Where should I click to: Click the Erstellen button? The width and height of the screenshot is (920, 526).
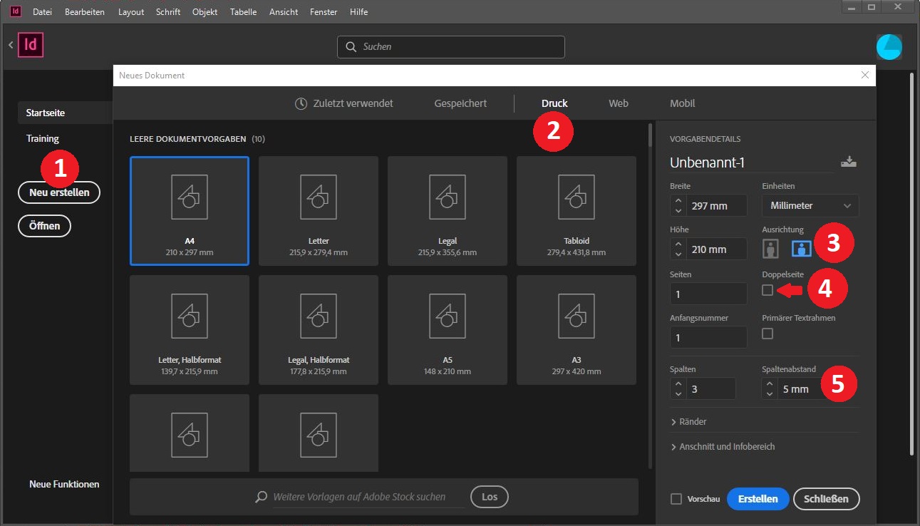(757, 499)
